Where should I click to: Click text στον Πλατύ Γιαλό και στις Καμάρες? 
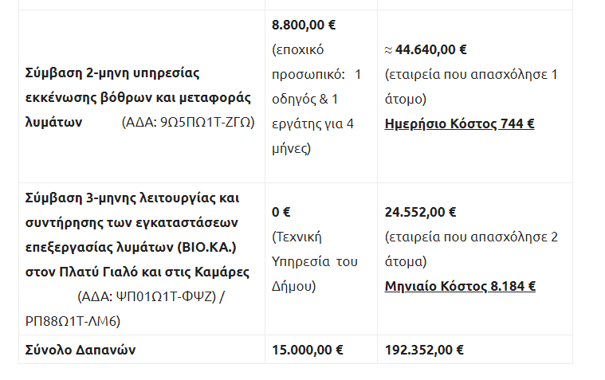[x=137, y=272]
